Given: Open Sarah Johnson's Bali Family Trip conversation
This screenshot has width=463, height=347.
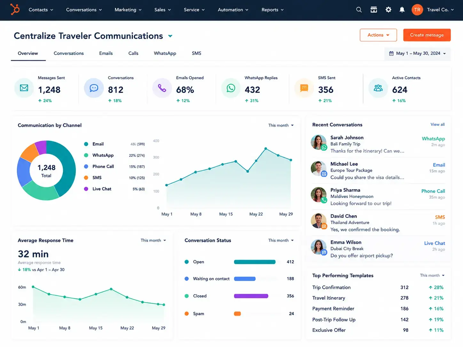Looking at the screenshot, I should [378, 144].
